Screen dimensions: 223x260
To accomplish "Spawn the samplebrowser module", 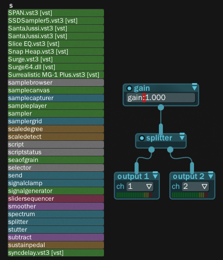I will (x=56, y=83).
